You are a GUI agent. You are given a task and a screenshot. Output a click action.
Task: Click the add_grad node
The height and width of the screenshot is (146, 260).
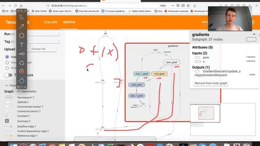coord(136,85)
